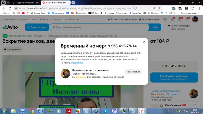The width and height of the screenshot is (203, 114).
Task: Go to Вскрытие и ремонт замков breadcrumb
Action: 103,36
